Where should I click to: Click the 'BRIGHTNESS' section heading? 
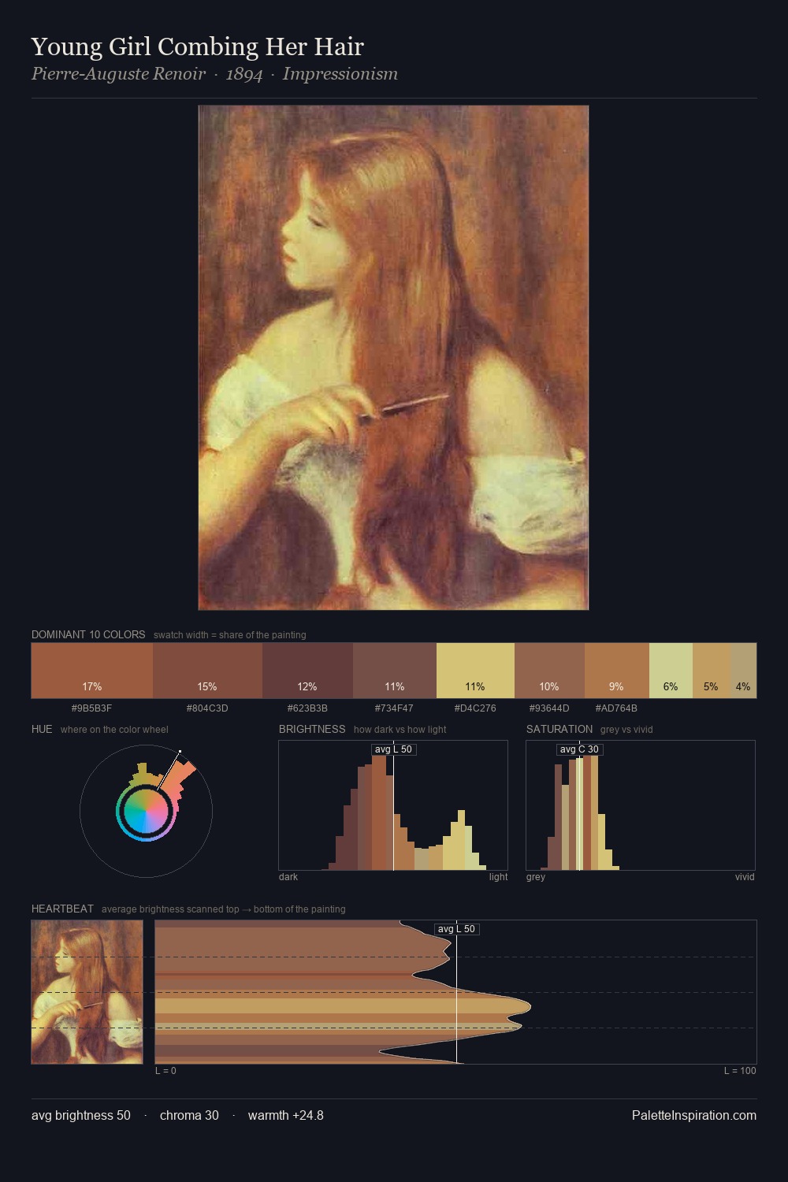(312, 729)
